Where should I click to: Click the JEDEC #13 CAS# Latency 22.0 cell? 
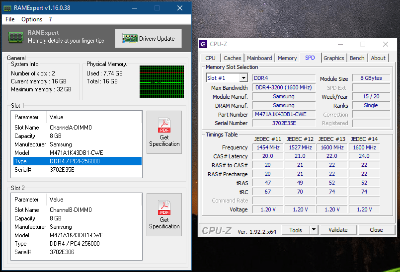click(x=332, y=156)
